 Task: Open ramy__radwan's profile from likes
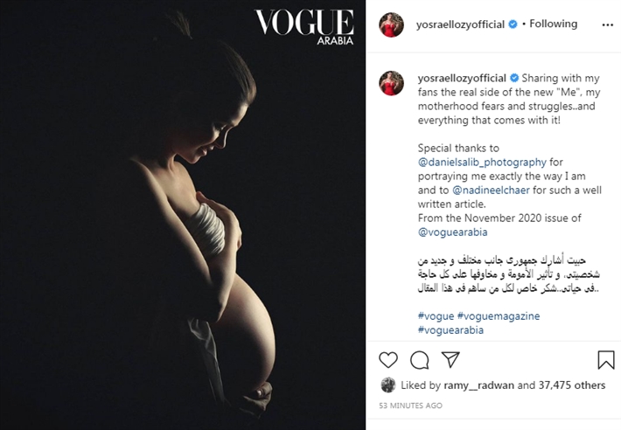[478, 385]
